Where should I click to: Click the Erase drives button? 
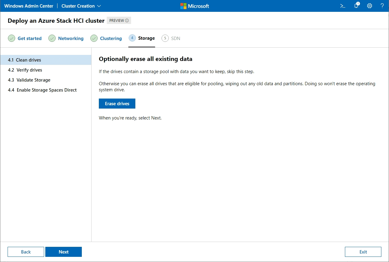tap(117, 104)
